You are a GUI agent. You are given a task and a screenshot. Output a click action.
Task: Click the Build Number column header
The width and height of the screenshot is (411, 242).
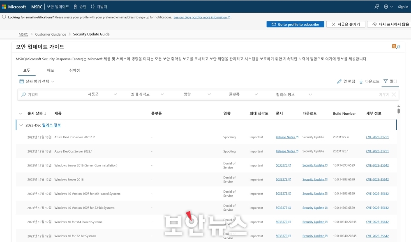(344, 114)
